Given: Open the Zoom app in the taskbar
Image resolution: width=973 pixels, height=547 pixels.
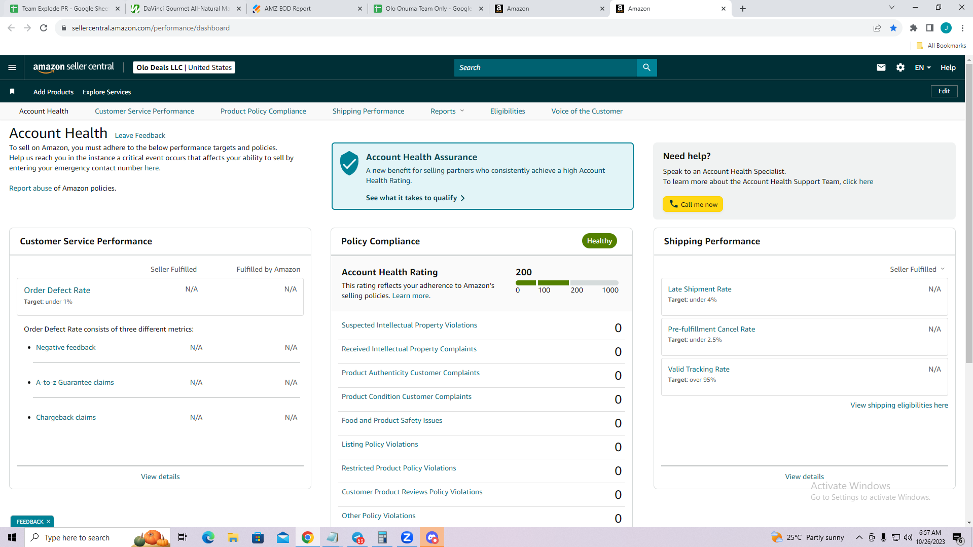Looking at the screenshot, I should click(407, 537).
